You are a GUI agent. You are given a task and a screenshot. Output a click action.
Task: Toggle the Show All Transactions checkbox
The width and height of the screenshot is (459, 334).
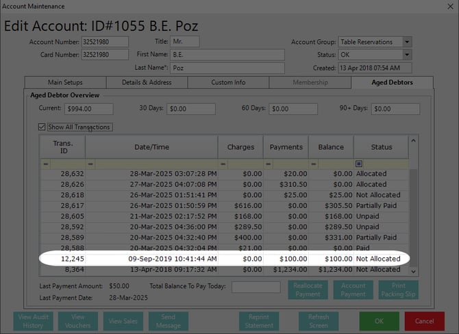coord(42,127)
